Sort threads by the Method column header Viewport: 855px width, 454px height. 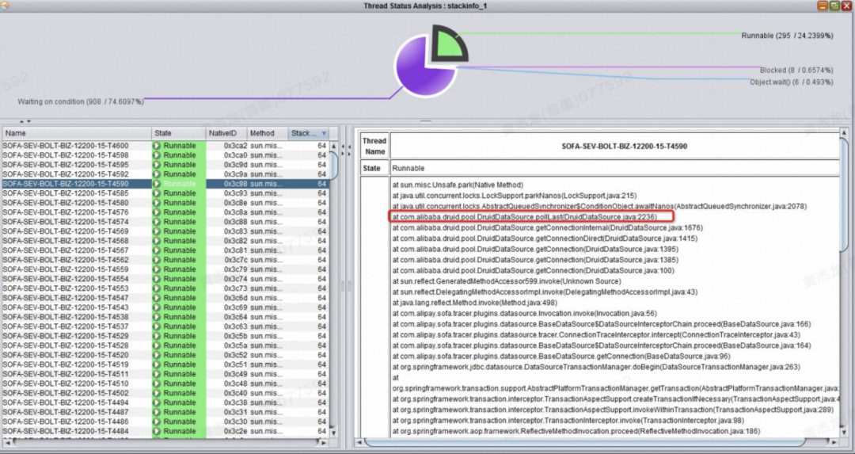pyautogui.click(x=268, y=133)
